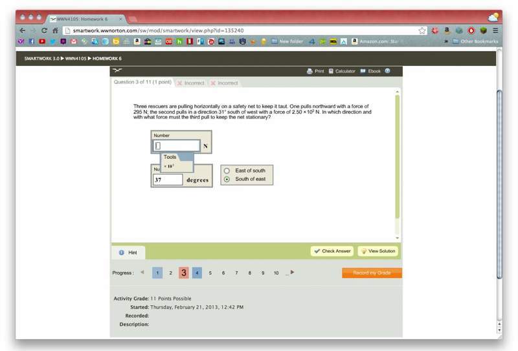Viewport: 518px width, 351px height.
Task: Jump to question 2 in progress bar
Action: point(170,273)
